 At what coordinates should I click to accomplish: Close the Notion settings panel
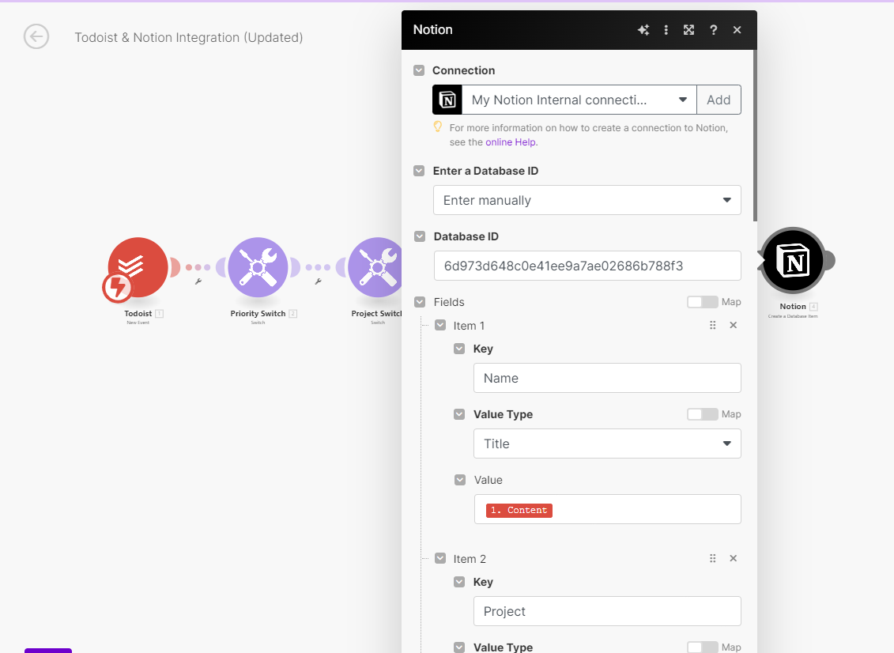click(x=737, y=30)
